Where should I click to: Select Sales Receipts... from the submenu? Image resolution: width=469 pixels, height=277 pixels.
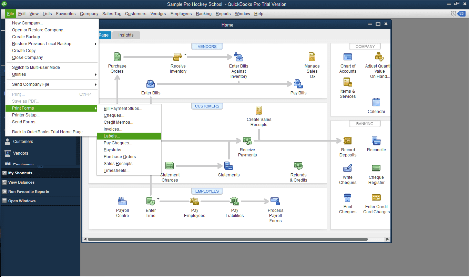tap(129, 164)
